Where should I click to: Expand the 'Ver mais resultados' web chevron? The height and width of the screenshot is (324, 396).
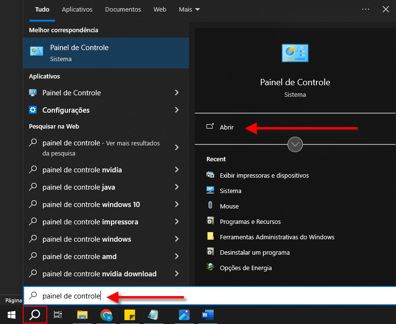177,147
